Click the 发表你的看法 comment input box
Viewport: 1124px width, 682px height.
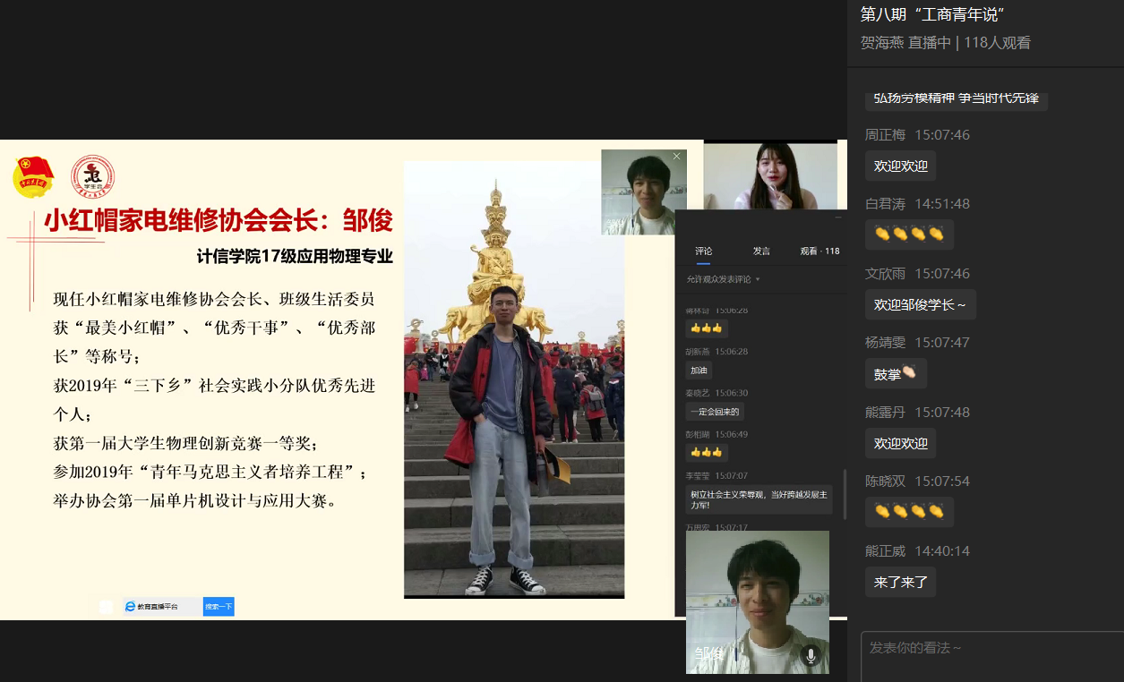coord(990,656)
